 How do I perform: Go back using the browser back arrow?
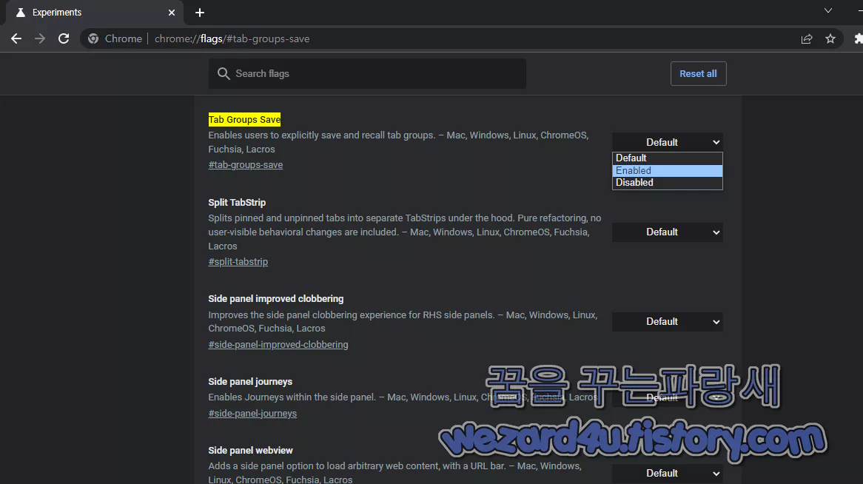pyautogui.click(x=16, y=38)
